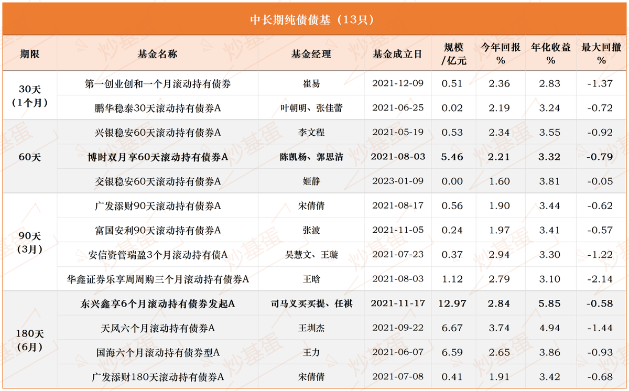Click annualized return value 3.81
The width and height of the screenshot is (629, 391).
tap(550, 181)
